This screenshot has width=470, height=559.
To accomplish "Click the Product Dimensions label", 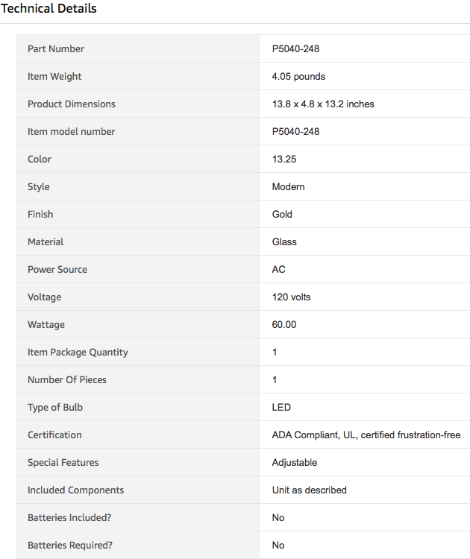I will [x=72, y=104].
